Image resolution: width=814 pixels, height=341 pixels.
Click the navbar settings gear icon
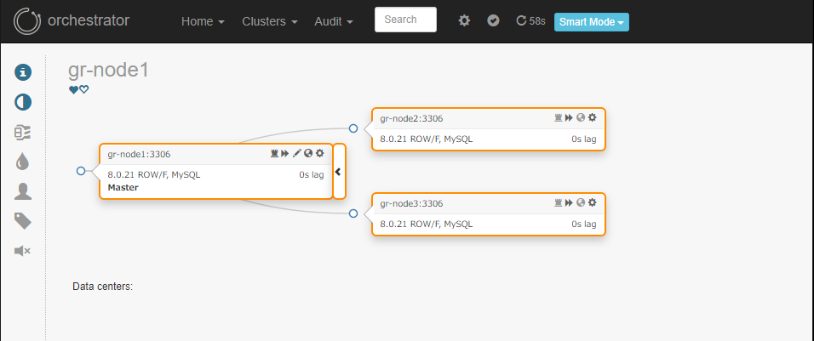tap(464, 20)
